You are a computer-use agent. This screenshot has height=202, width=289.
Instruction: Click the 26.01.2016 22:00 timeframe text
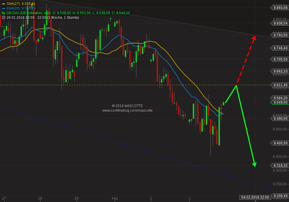point(43,18)
